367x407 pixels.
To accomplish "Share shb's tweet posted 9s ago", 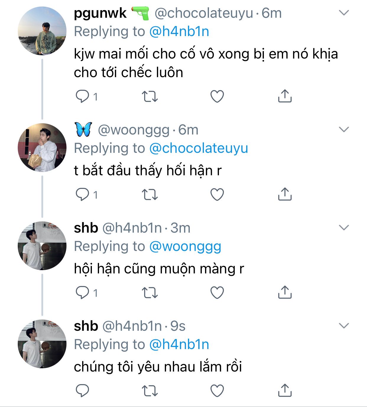I will (285, 391).
